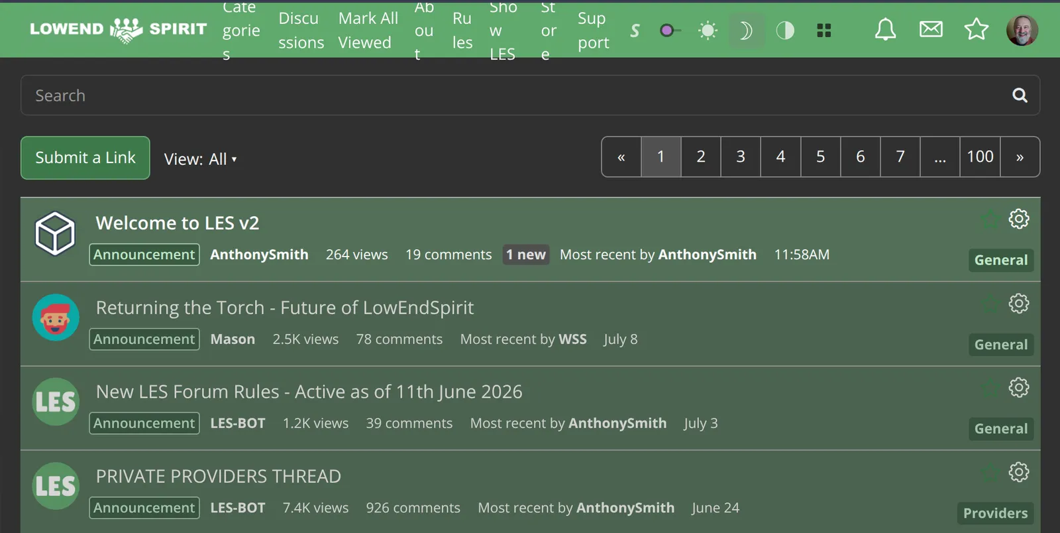Image resolution: width=1060 pixels, height=533 pixels.
Task: Go to next page with » arrow
Action: 1020,157
